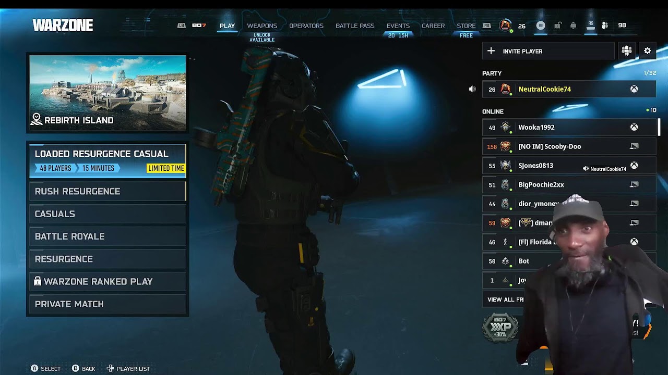Click the map pin icon beside Rebirth Island

click(x=36, y=120)
